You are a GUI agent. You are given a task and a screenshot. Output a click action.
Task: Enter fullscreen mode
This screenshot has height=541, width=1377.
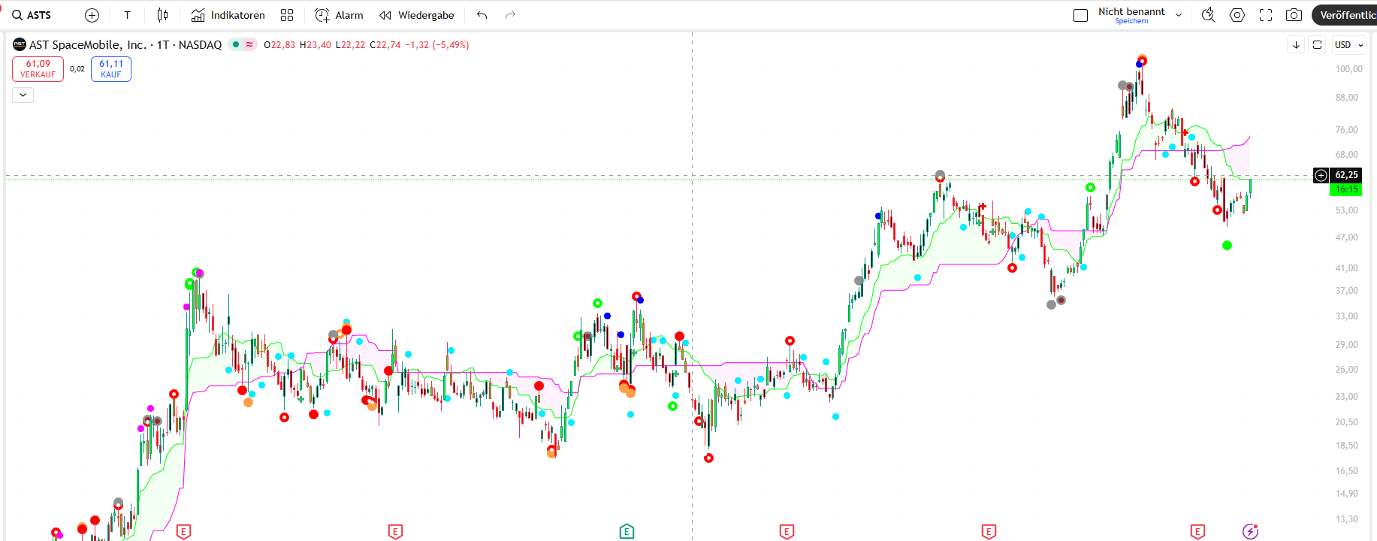[1266, 15]
